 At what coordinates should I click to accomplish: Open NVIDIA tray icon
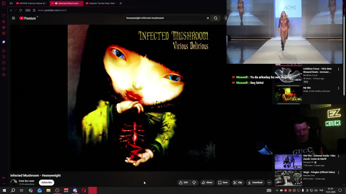coord(277,190)
